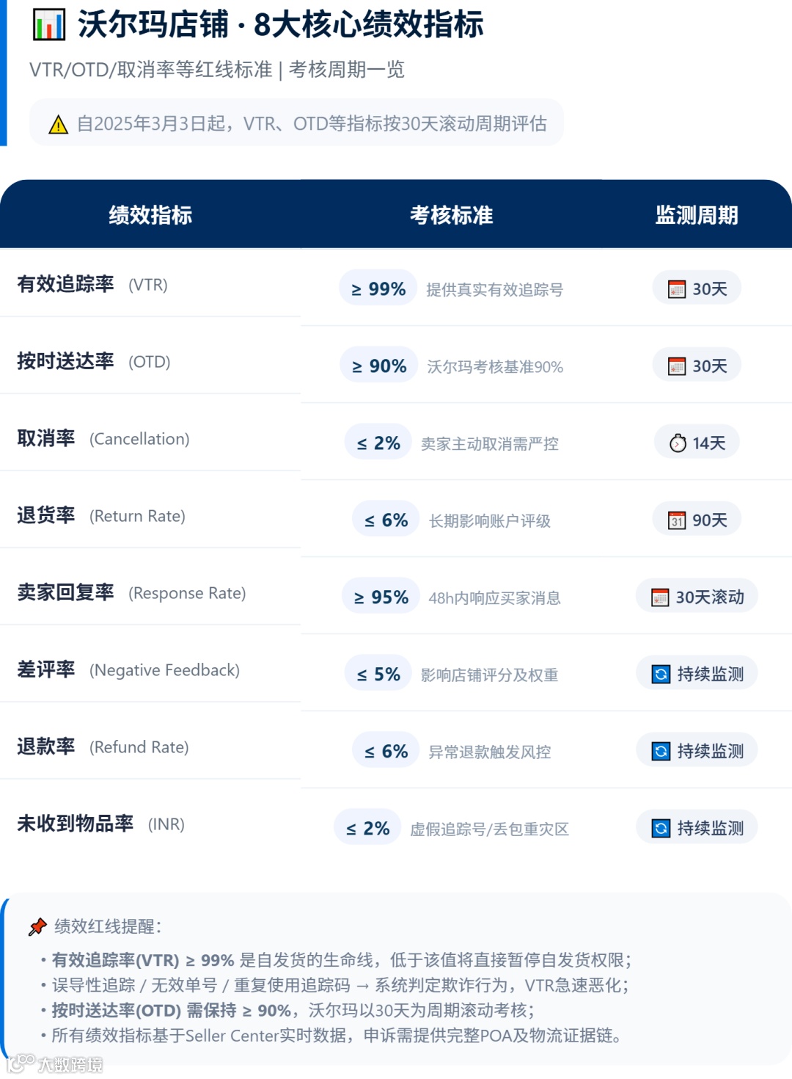Viewport: 792px width, 1079px height.
Task: Click the (Cancellation) label
Action: (139, 439)
